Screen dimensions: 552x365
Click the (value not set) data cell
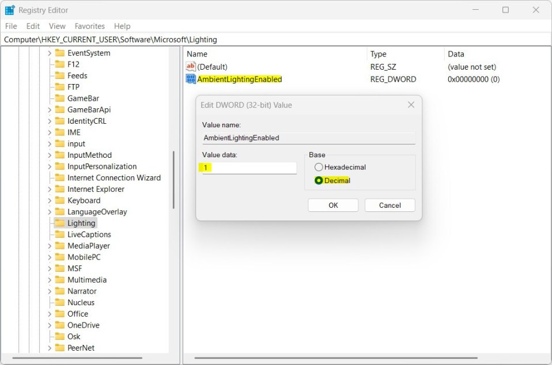click(472, 67)
